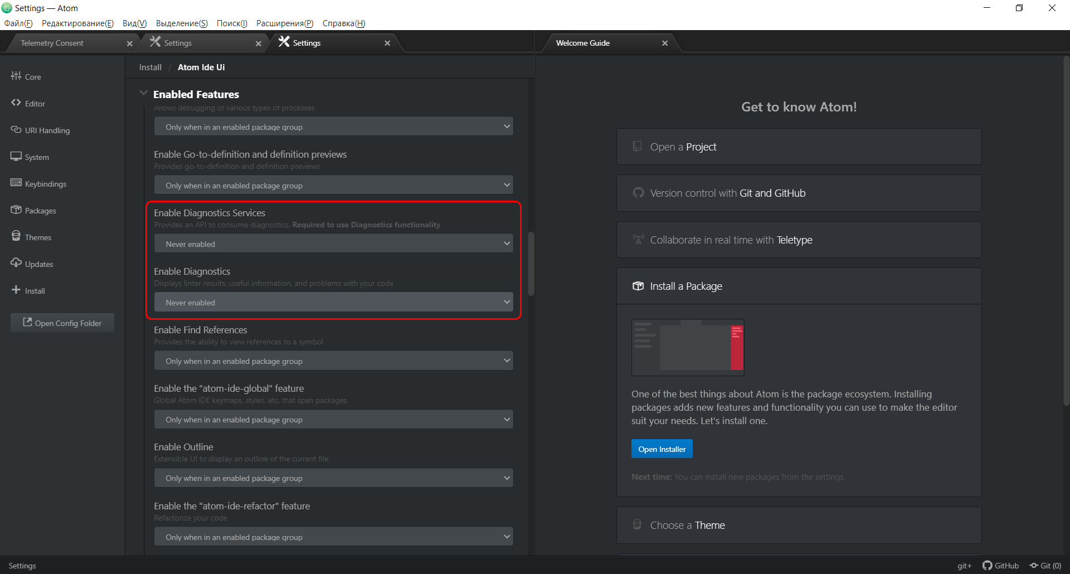The height and width of the screenshot is (574, 1070).
Task: Open the Enable Diagnostics Services dropdown
Action: click(x=333, y=244)
